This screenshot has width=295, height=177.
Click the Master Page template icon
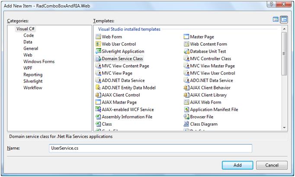click(x=186, y=37)
